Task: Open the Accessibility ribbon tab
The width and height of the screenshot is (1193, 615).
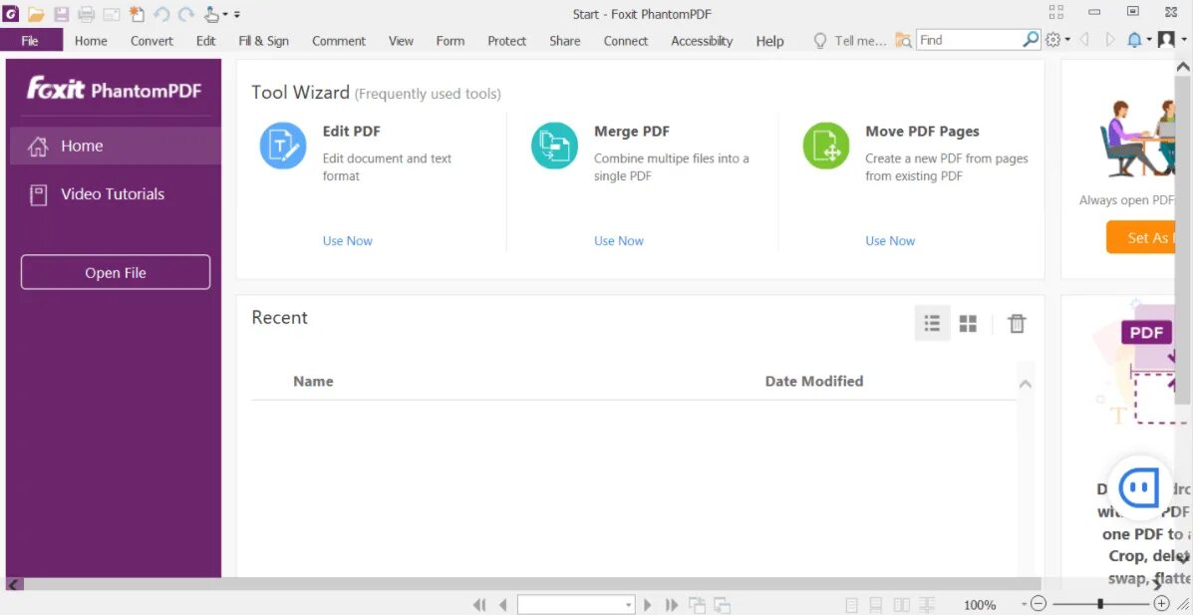Action: pos(702,40)
